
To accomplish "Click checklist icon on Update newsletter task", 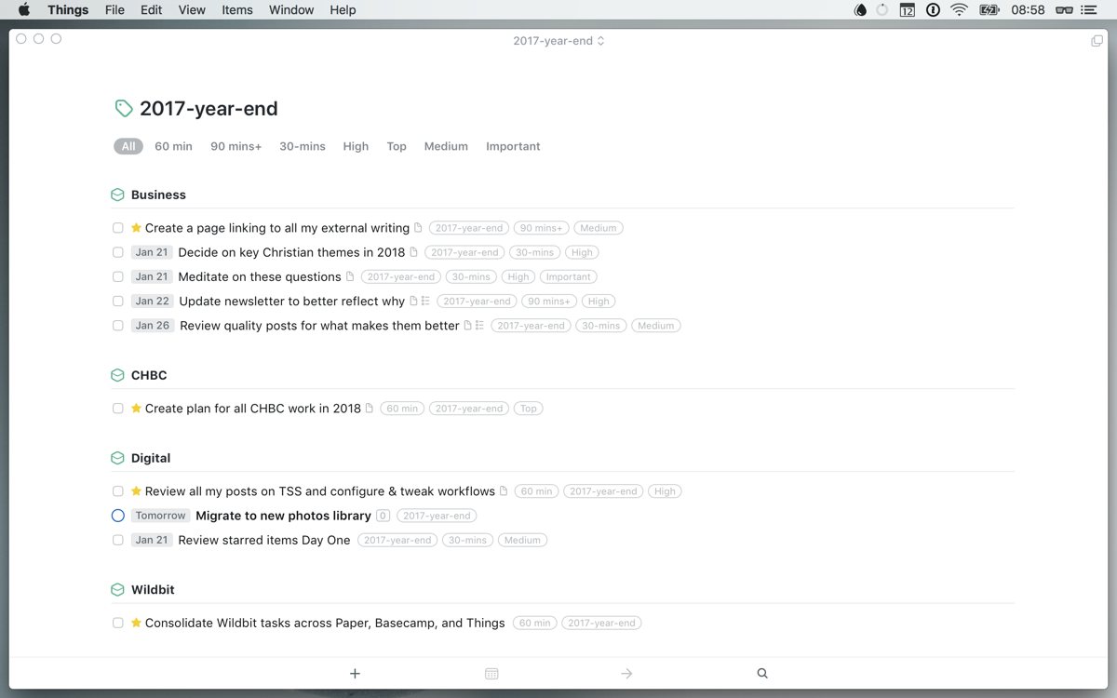I will (x=425, y=301).
